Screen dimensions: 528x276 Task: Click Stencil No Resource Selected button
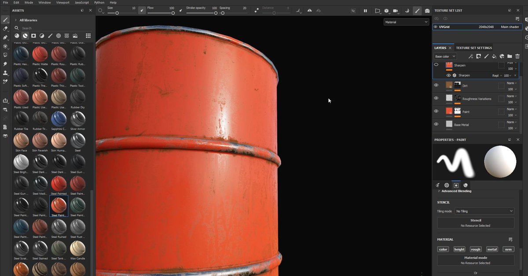pyautogui.click(x=476, y=223)
